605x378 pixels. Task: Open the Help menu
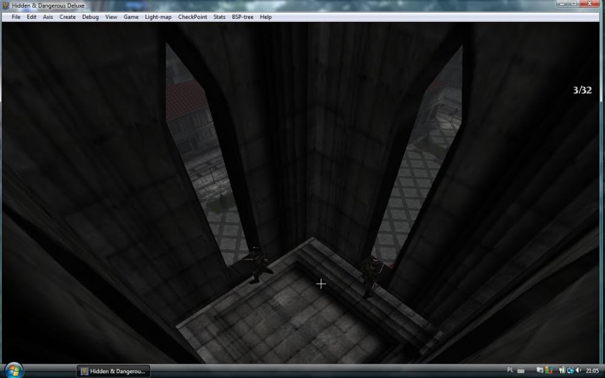click(266, 17)
